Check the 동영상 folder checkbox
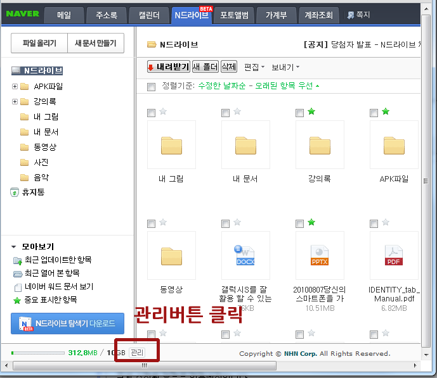The height and width of the screenshot is (378, 437). 151,224
